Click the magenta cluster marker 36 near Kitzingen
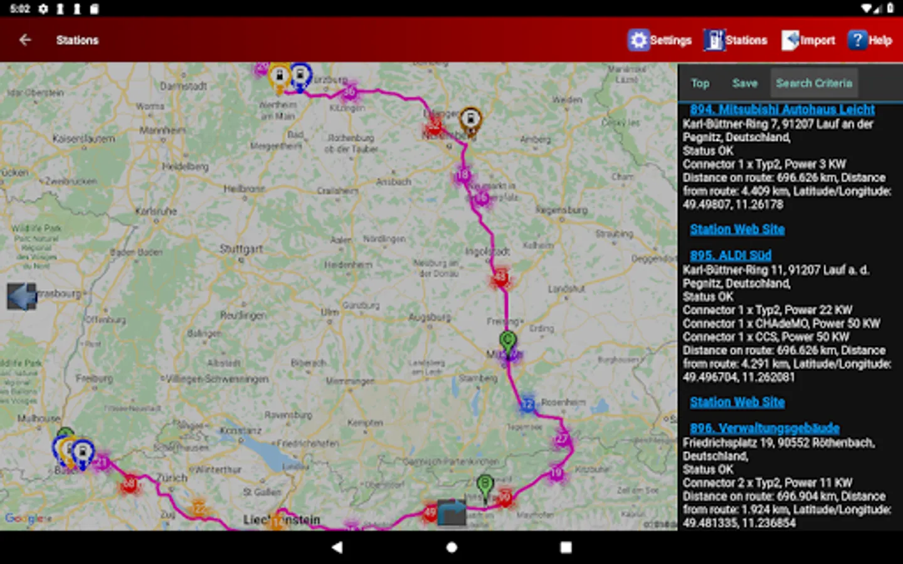903x564 pixels. click(350, 93)
